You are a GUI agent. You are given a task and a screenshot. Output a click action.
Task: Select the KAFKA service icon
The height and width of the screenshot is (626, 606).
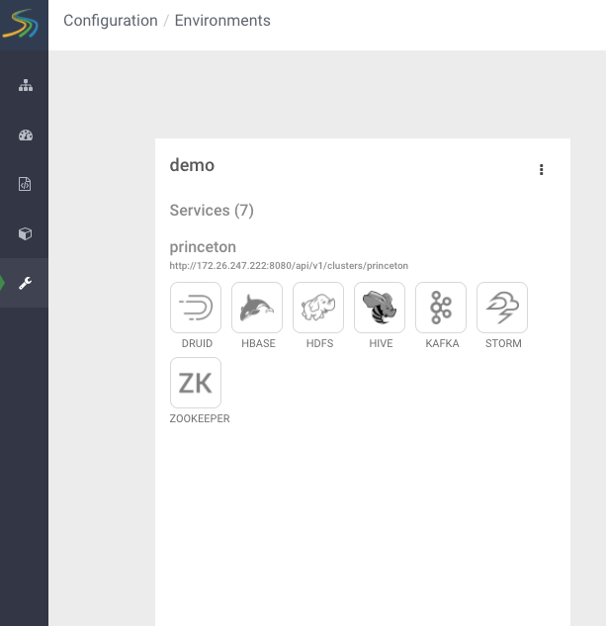pos(441,308)
